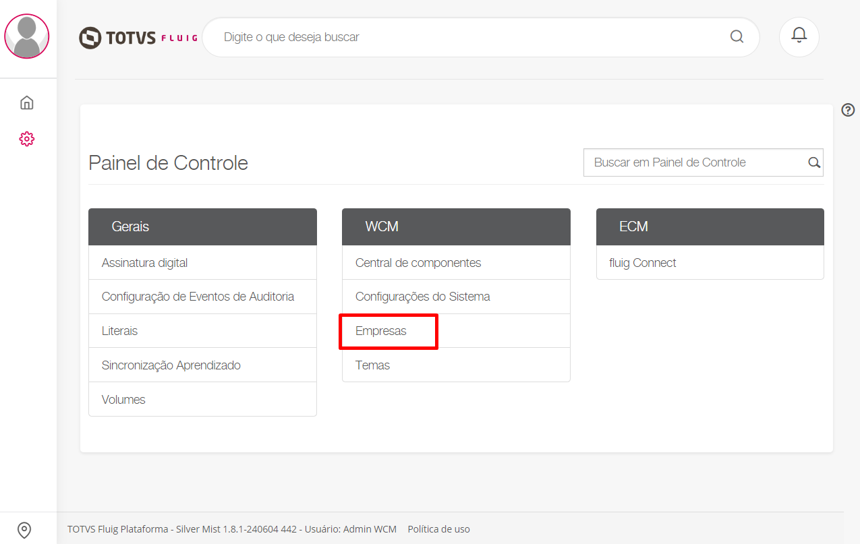
Task: Open notifications bell
Action: click(x=799, y=36)
